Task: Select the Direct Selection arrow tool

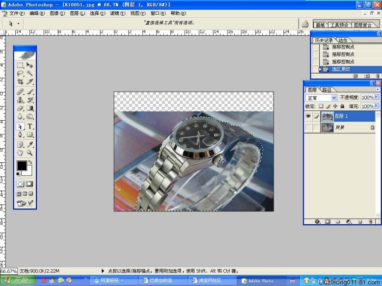Action: coord(20,127)
